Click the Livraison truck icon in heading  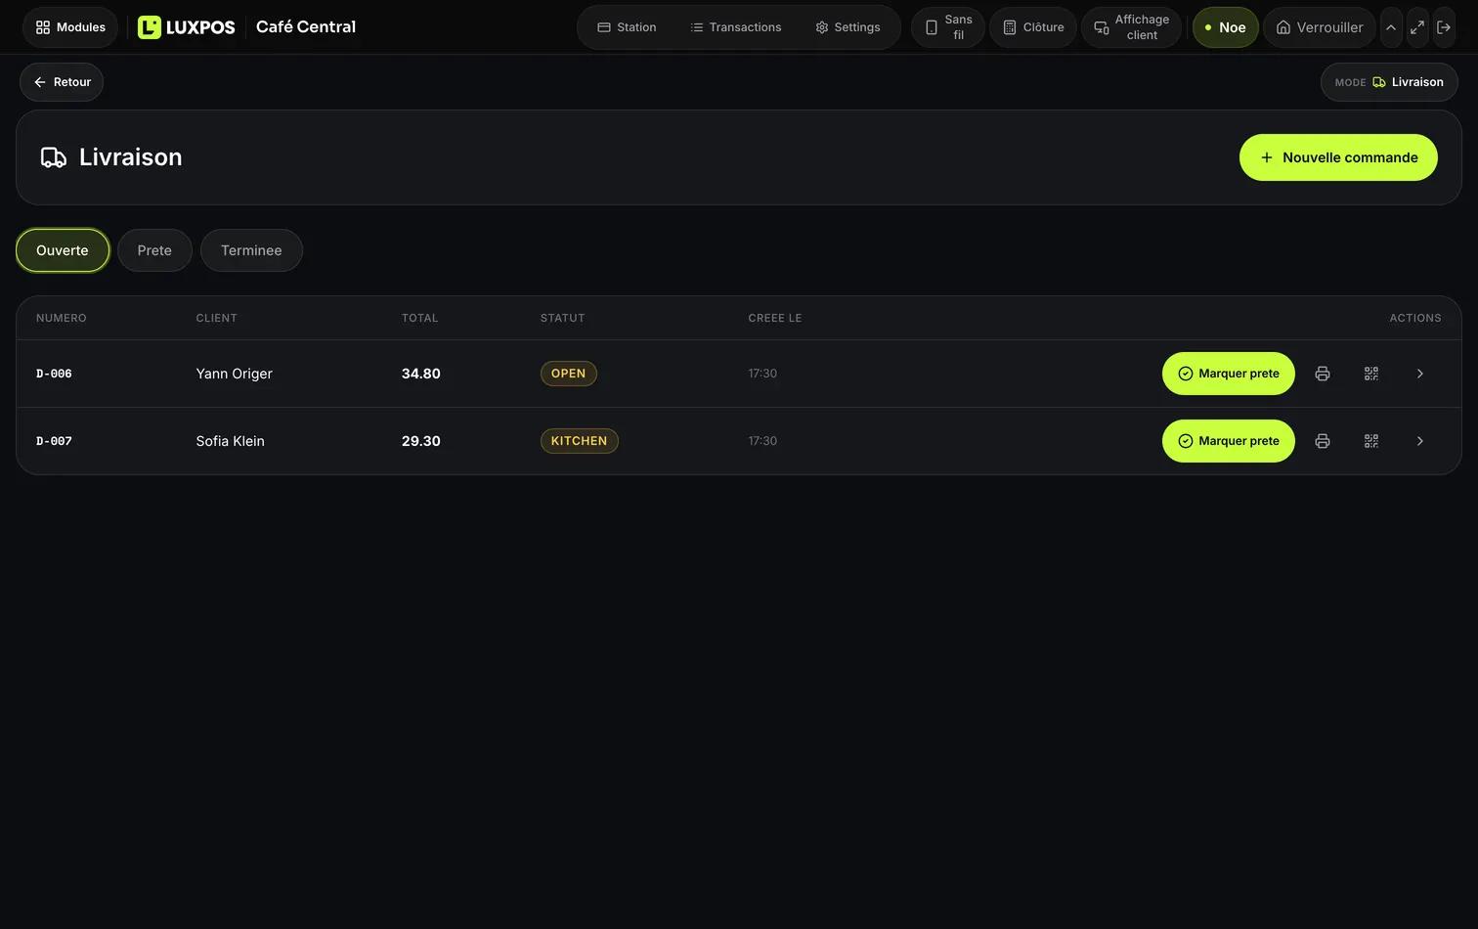(54, 157)
